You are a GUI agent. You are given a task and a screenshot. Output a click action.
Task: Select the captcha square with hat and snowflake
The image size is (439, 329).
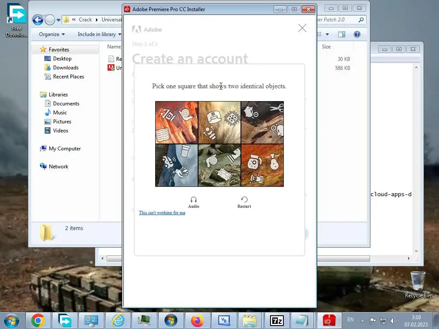[219, 123]
